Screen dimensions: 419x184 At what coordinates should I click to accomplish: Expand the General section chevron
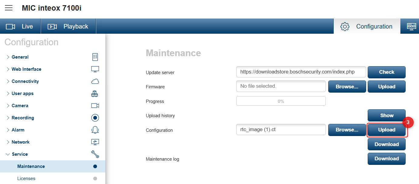pyautogui.click(x=8, y=57)
